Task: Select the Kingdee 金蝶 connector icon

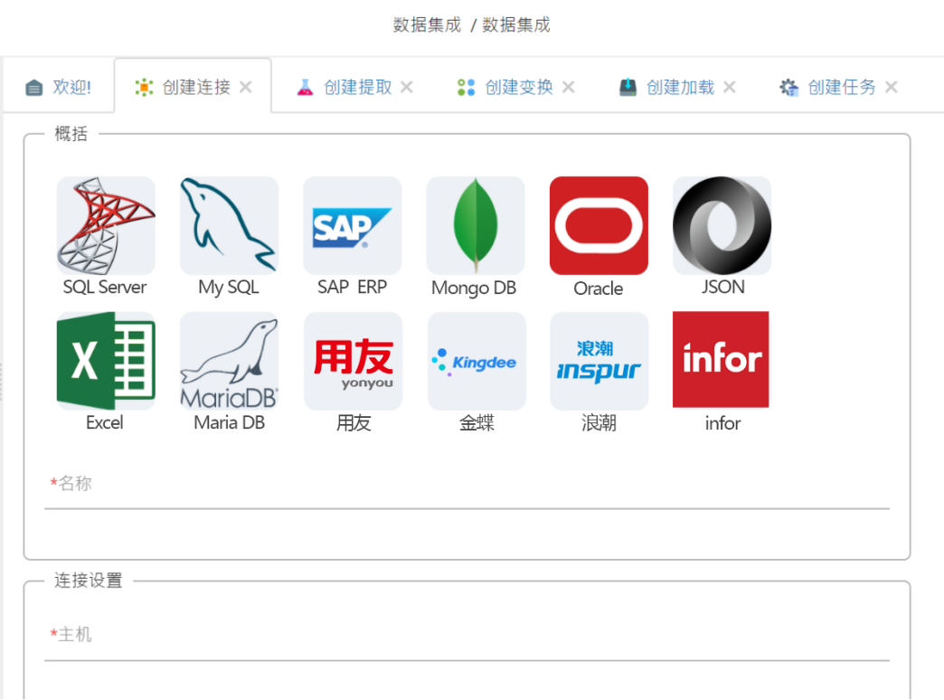Action: click(x=477, y=361)
